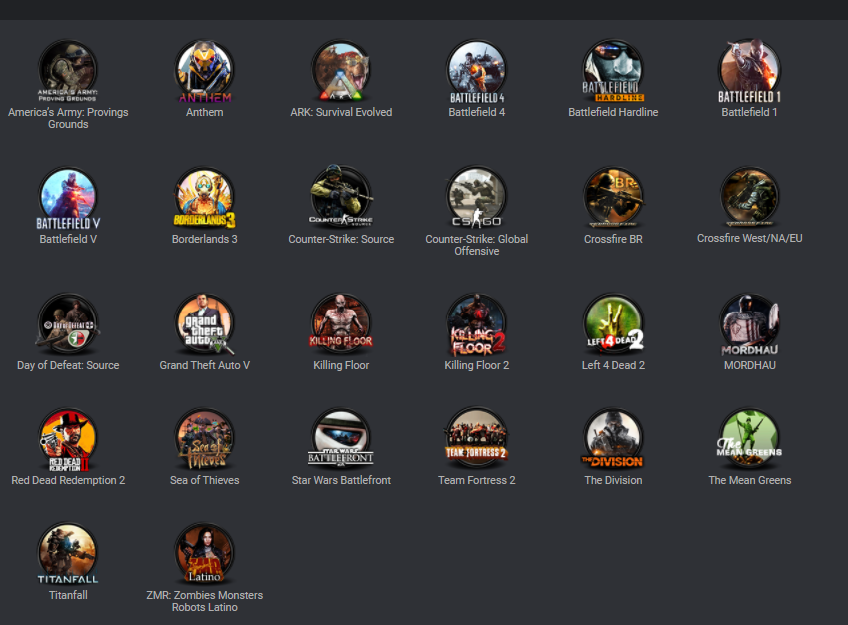Select the Crossfire West/NA/EU icon
848x625 pixels.
(749, 198)
